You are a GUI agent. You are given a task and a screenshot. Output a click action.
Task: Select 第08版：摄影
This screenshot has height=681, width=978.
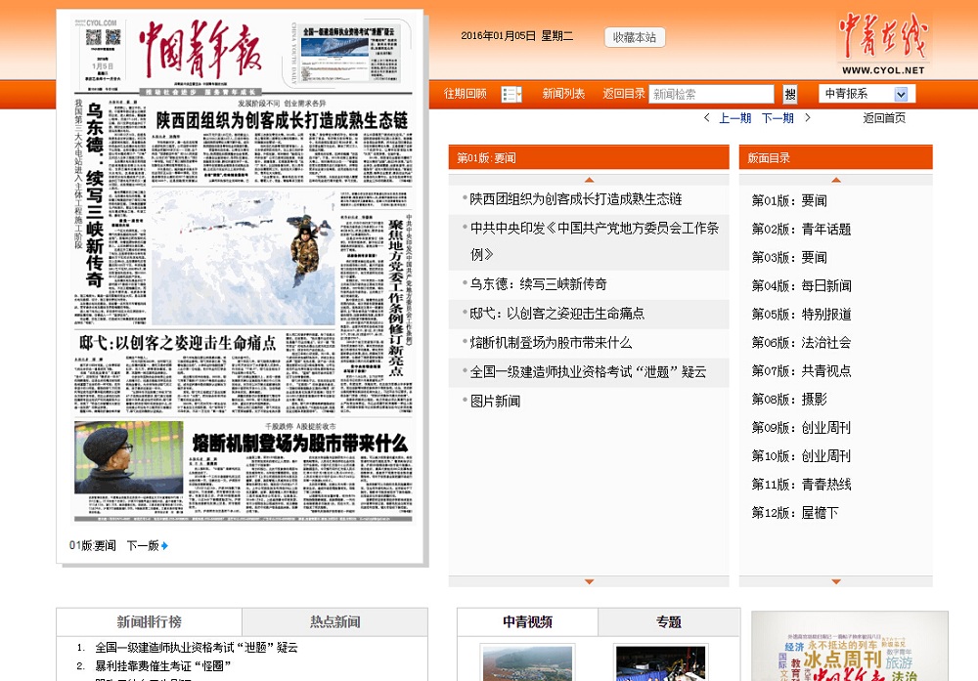click(789, 400)
